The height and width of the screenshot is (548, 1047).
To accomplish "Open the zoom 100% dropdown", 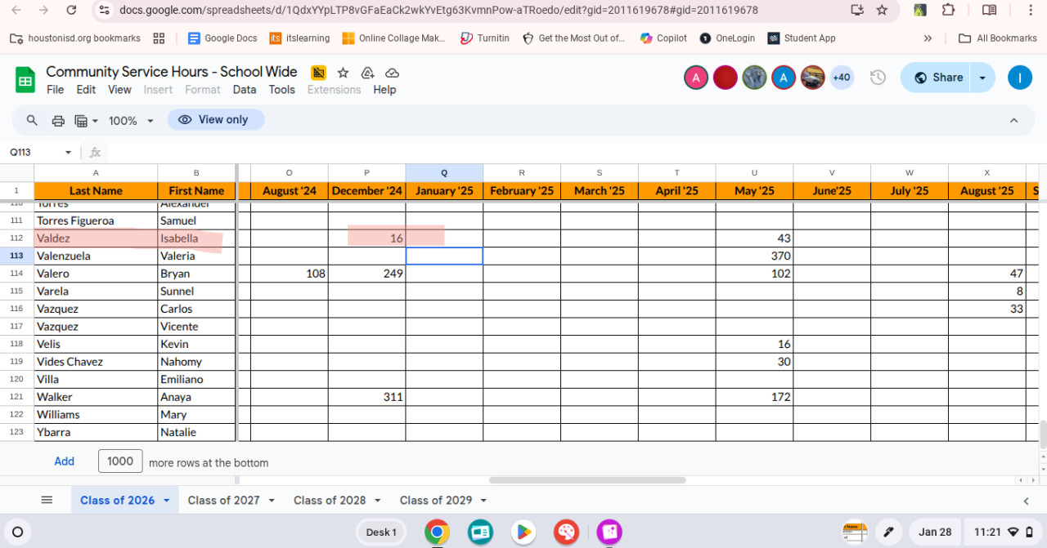I will 131,120.
